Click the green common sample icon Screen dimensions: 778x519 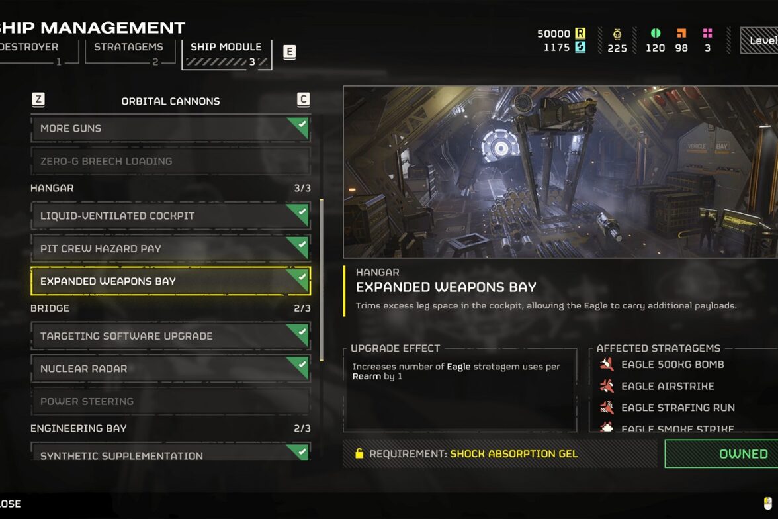(x=656, y=33)
